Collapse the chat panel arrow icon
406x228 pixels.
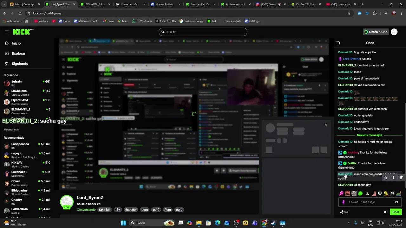click(x=338, y=43)
